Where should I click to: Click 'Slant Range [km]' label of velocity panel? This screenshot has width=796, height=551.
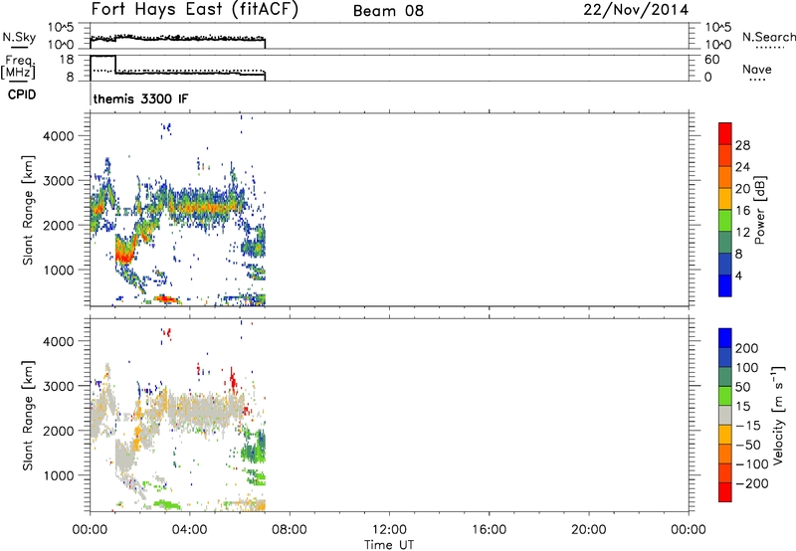click(x=28, y=416)
